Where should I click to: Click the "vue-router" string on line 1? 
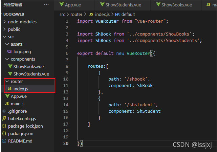[x=150, y=21]
